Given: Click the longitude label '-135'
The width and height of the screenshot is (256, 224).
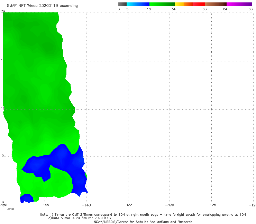Looking at the screenshot, I should 128,205.
